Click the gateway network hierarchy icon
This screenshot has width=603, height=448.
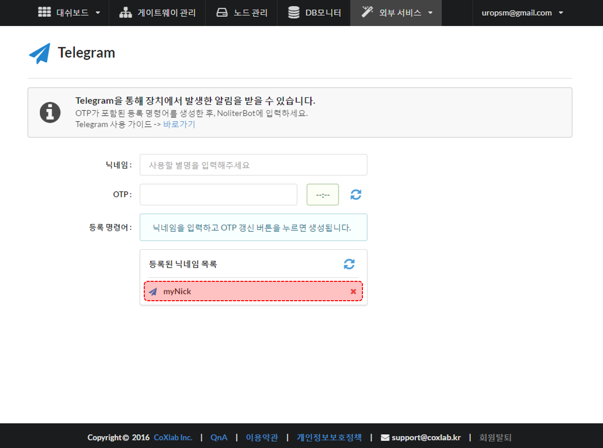coord(125,12)
